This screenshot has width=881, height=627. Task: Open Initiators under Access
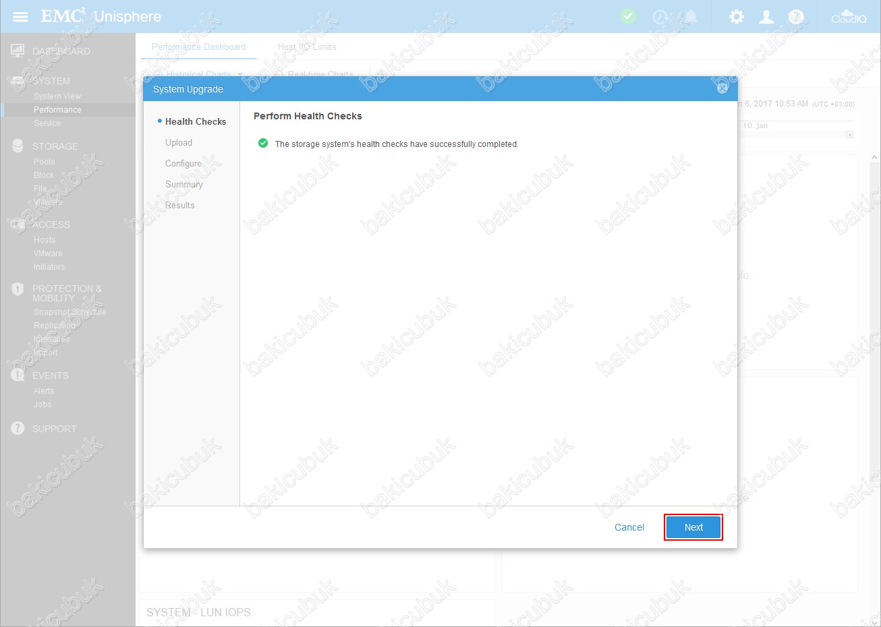pyautogui.click(x=49, y=267)
